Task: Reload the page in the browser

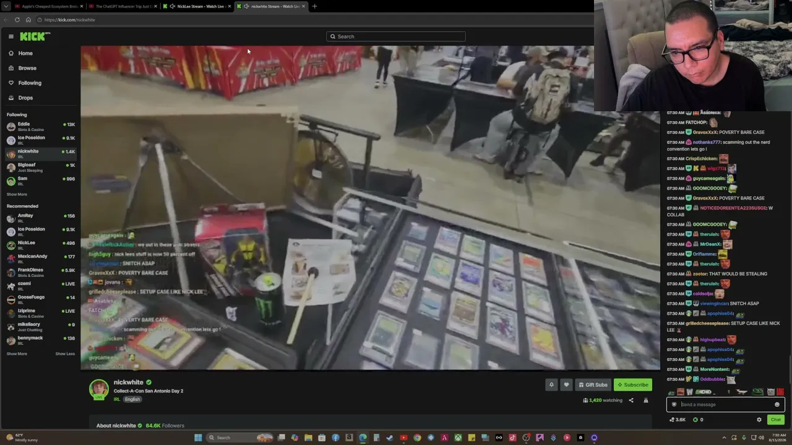Action: pyautogui.click(x=17, y=20)
